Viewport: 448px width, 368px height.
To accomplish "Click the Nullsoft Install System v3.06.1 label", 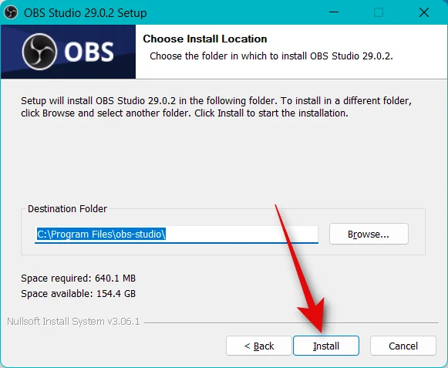I will (73, 322).
